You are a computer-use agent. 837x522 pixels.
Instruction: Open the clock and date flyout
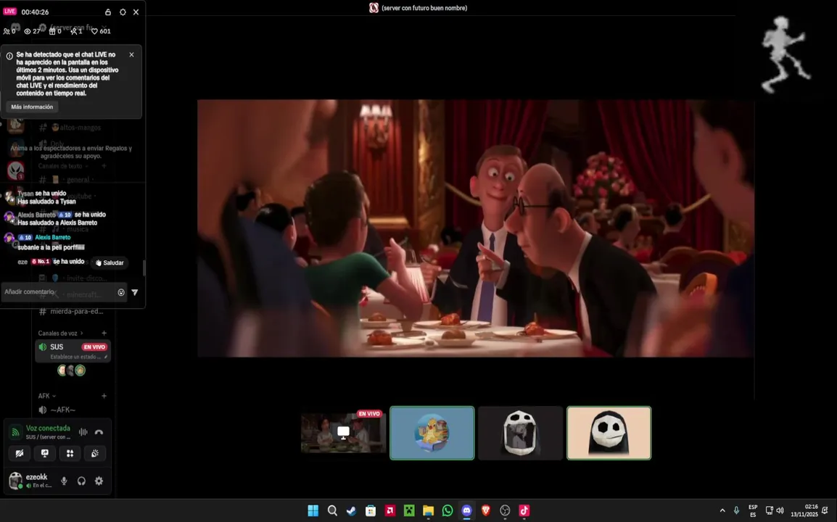tap(804, 511)
